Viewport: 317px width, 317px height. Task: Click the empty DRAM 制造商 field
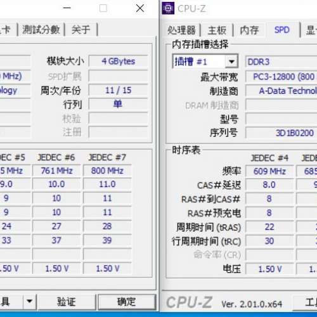point(281,105)
